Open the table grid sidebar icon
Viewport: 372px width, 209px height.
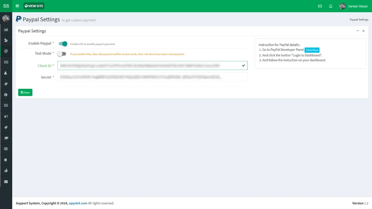(x=6, y=149)
